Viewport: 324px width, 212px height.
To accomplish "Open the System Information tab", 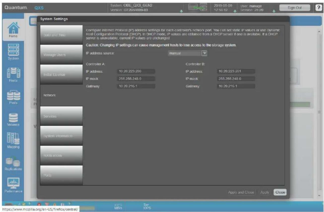I will [61, 136].
